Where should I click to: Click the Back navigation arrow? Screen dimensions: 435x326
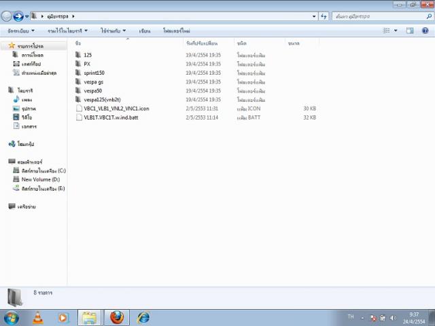tap(6, 16)
